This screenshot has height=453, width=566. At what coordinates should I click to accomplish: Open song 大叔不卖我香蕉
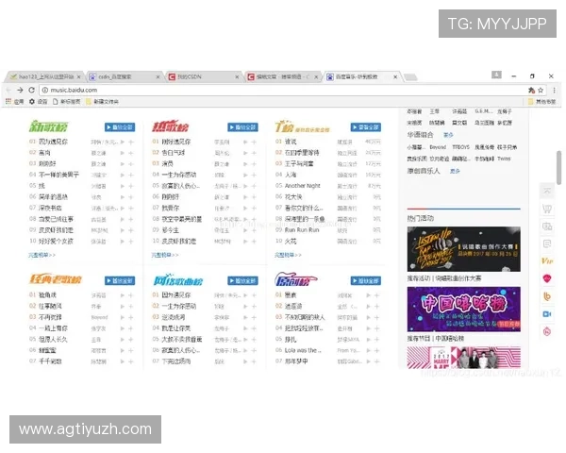pyautogui.click(x=182, y=340)
